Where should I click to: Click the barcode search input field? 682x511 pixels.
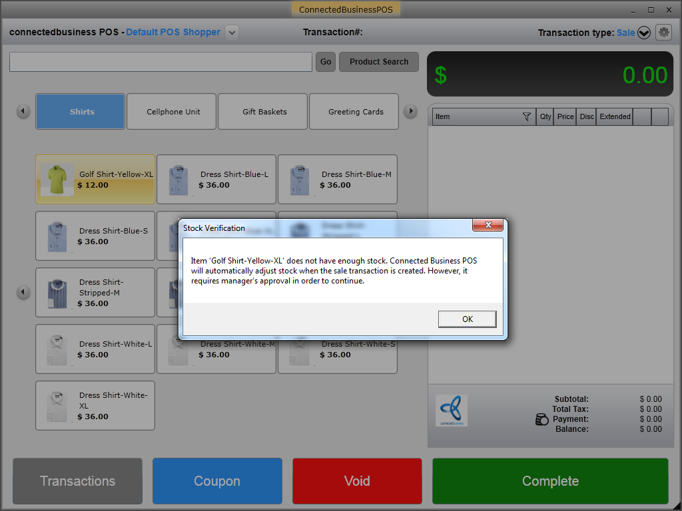click(x=161, y=62)
